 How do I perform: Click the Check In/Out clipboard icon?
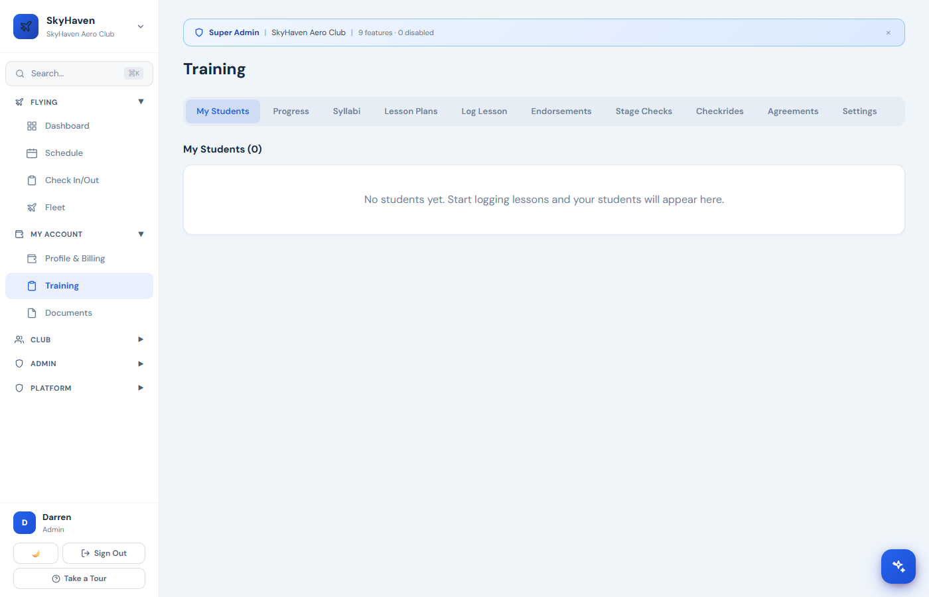pos(32,180)
